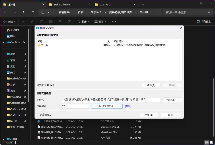215x145 pixels.
Task: Select the 第一期 folder in file list
Action: [44, 45]
